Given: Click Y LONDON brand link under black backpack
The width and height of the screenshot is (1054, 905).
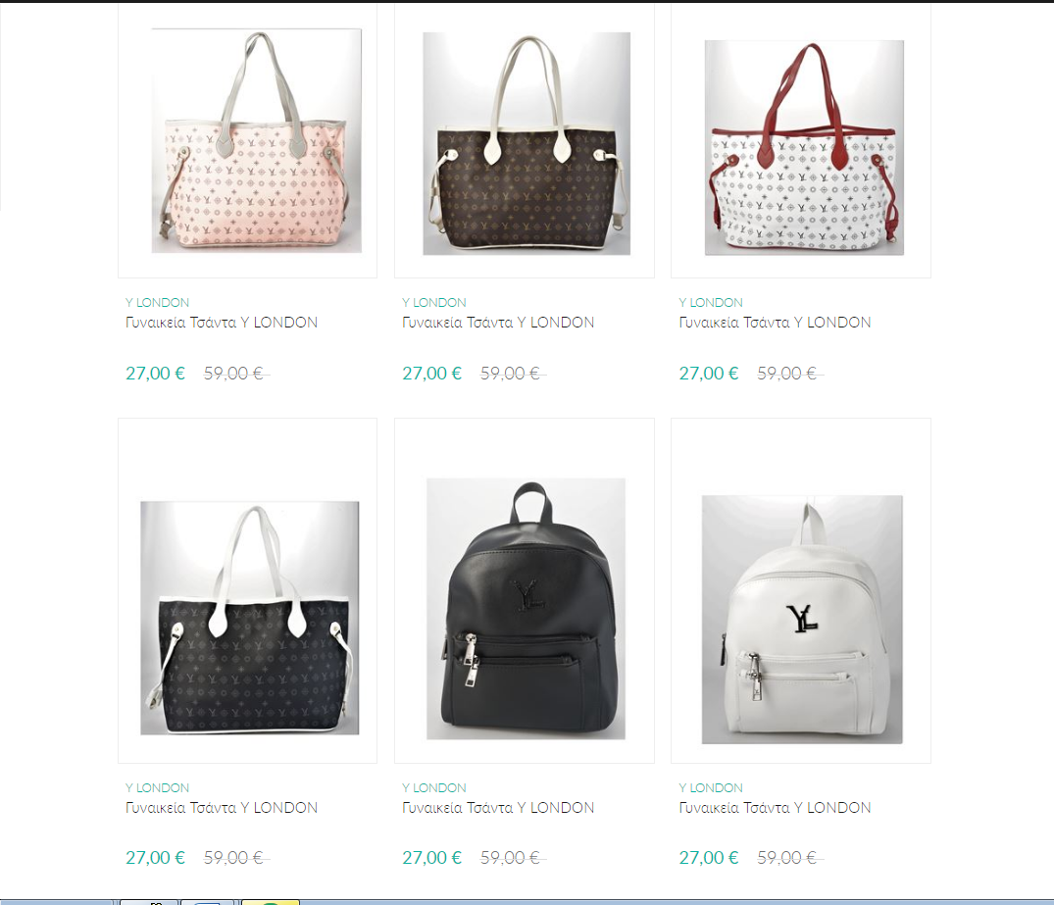Looking at the screenshot, I should pyautogui.click(x=434, y=787).
